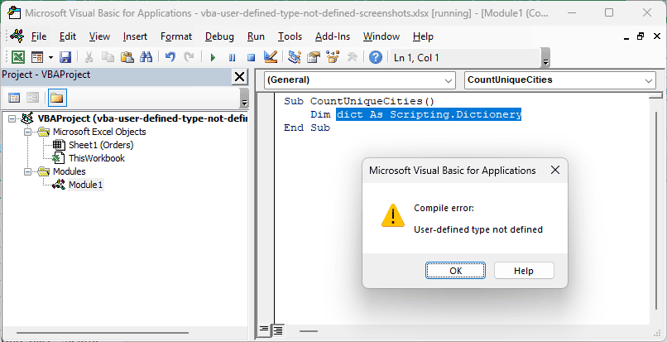Toggle Design Mode icon
Image resolution: width=667 pixels, height=342 pixels.
pos(270,57)
